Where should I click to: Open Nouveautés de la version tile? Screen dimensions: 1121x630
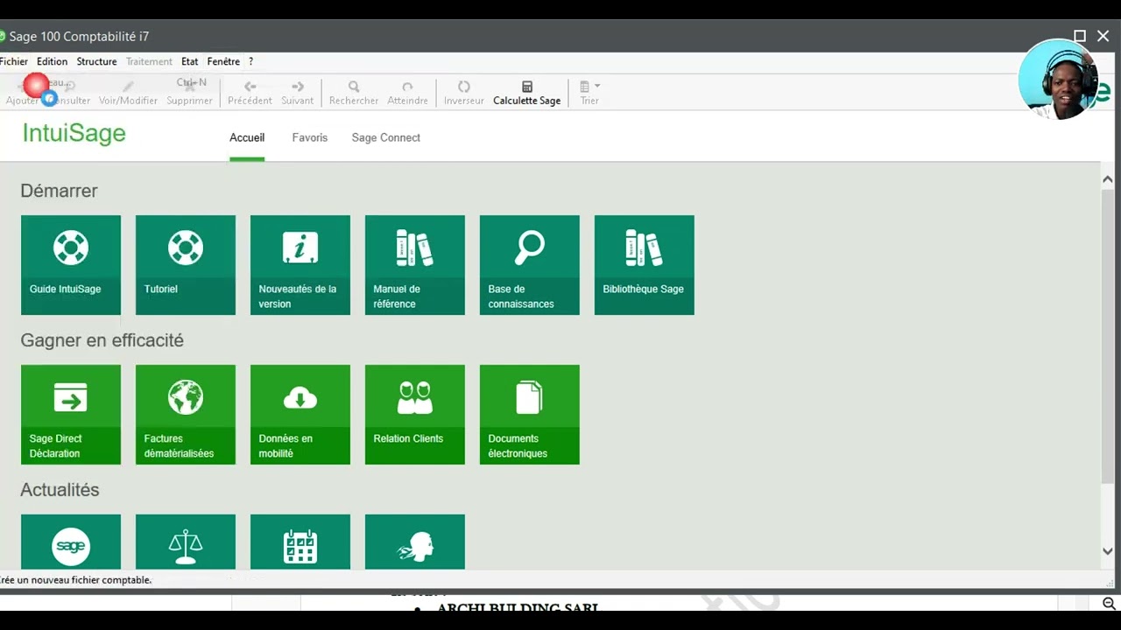tap(300, 265)
